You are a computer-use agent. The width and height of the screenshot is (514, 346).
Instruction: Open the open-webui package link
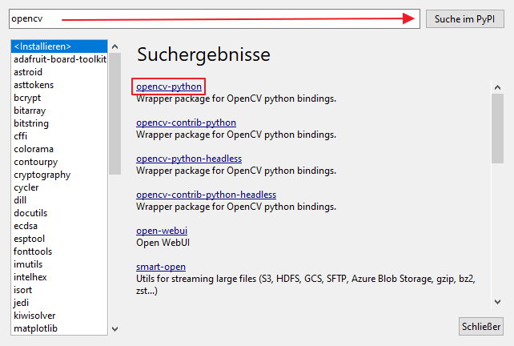pyautogui.click(x=162, y=231)
